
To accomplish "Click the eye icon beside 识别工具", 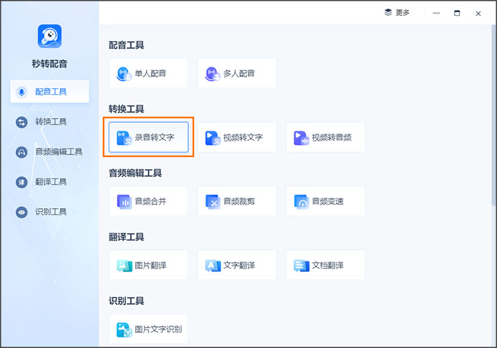I will click(x=22, y=212).
